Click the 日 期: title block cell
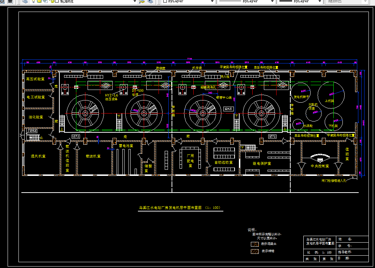The height and width of the screenshot is (268, 375). [x=352, y=259]
